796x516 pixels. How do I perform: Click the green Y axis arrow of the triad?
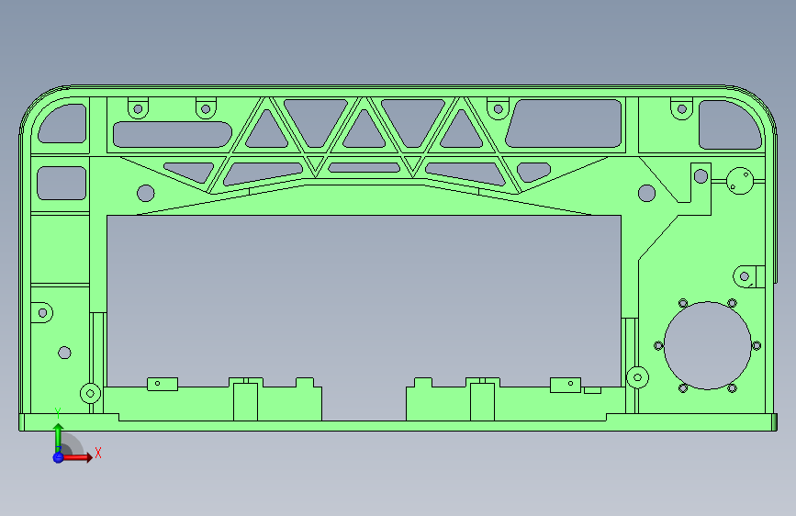(x=59, y=437)
